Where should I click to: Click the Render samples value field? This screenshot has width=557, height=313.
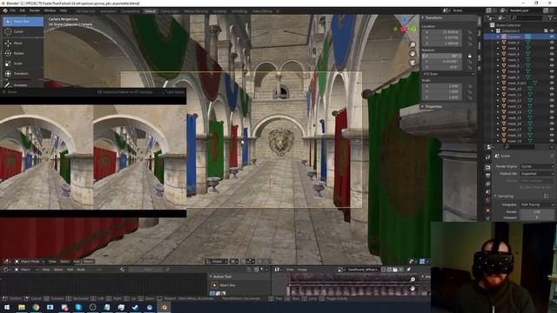click(x=537, y=212)
